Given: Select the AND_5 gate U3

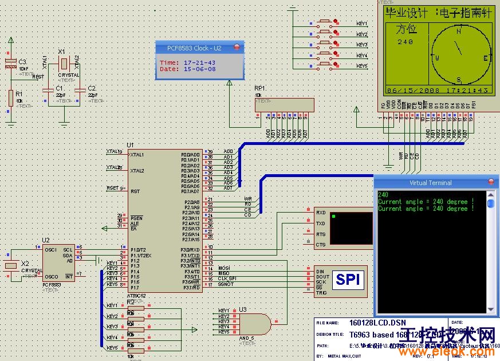Looking at the screenshot, I should (255, 324).
